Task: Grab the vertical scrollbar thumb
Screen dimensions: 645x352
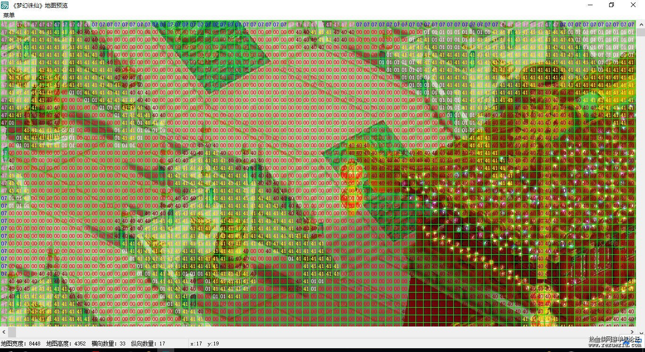Action: 641,33
